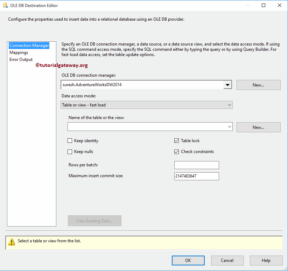Viewport: 288px width, 271px height.
Task: Enable the Keep nulls option
Action: (x=70, y=152)
